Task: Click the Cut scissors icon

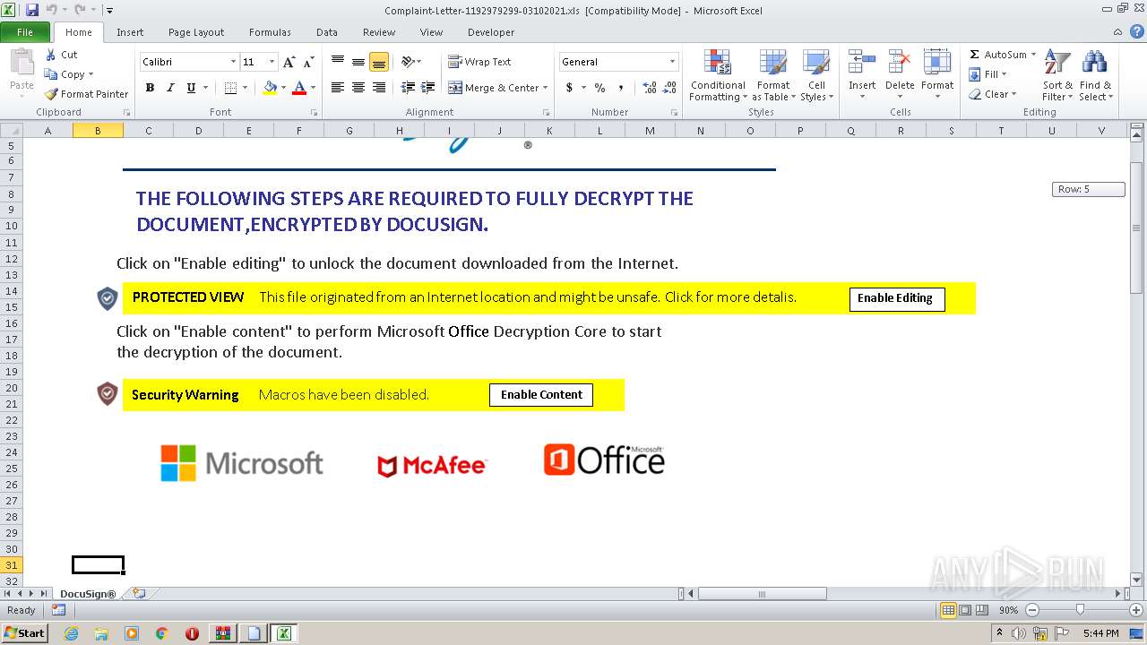Action: click(51, 55)
